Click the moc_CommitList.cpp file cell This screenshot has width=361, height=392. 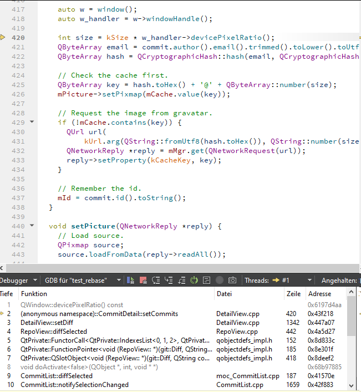point(247,376)
